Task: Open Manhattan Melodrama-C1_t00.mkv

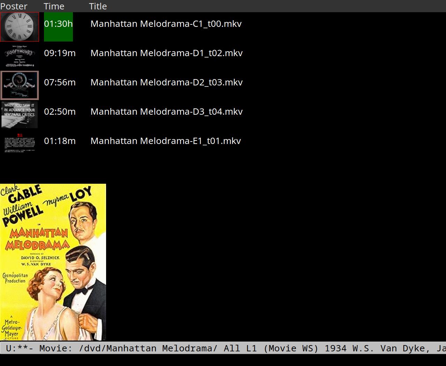Action: (x=166, y=24)
